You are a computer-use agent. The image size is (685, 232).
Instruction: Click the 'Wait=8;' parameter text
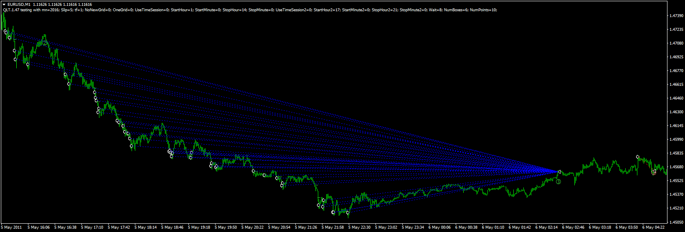[x=435, y=10]
